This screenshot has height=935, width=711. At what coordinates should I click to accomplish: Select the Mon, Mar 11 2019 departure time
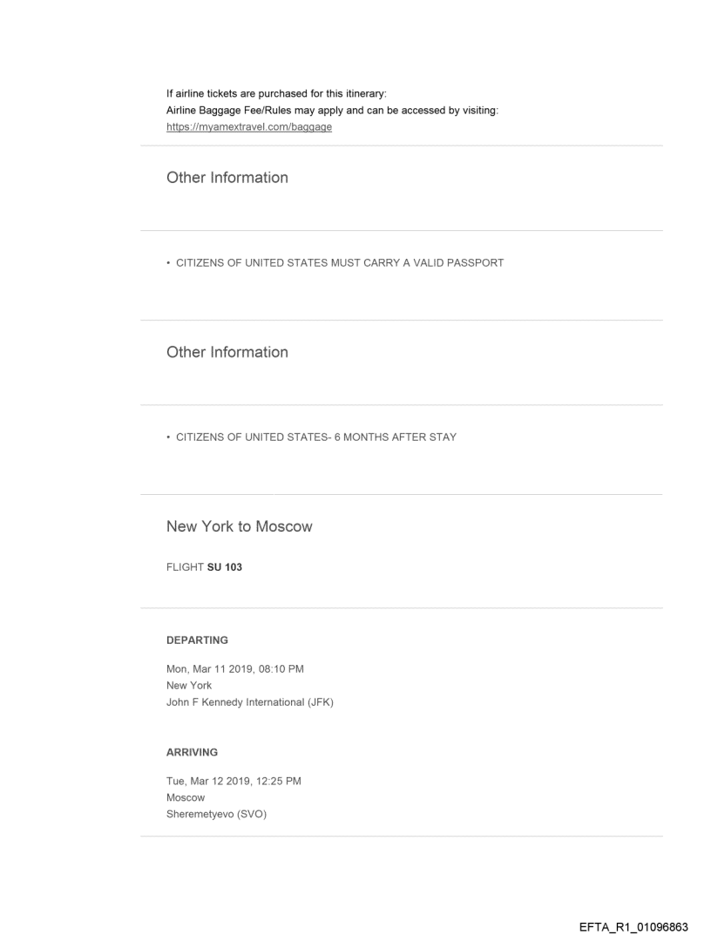pos(234,669)
